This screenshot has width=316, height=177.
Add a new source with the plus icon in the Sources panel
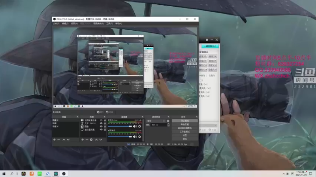(83, 140)
